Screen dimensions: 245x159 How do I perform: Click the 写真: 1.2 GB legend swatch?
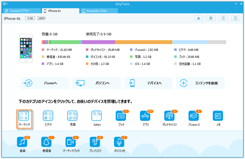tap(131, 57)
